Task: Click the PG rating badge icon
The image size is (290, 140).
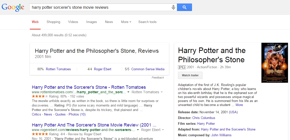Action: coord(182,67)
